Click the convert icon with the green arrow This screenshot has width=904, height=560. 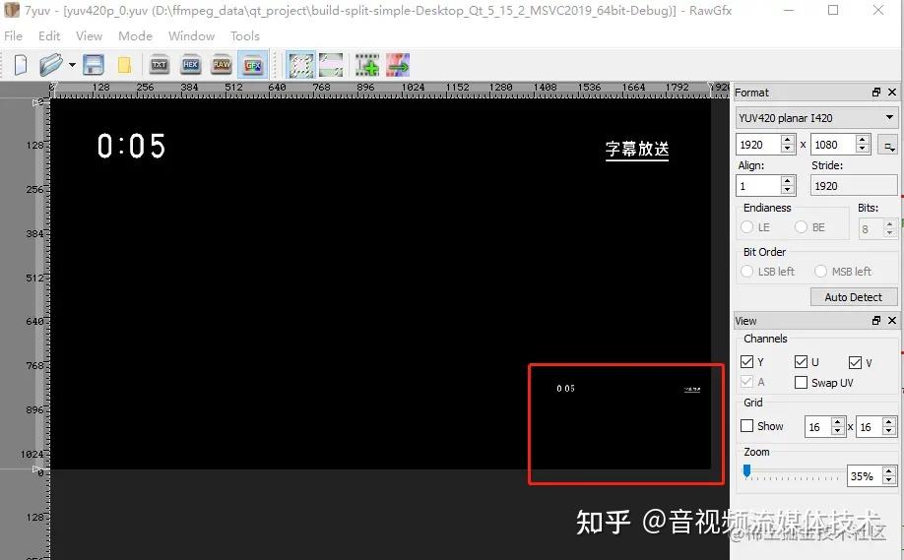(398, 65)
